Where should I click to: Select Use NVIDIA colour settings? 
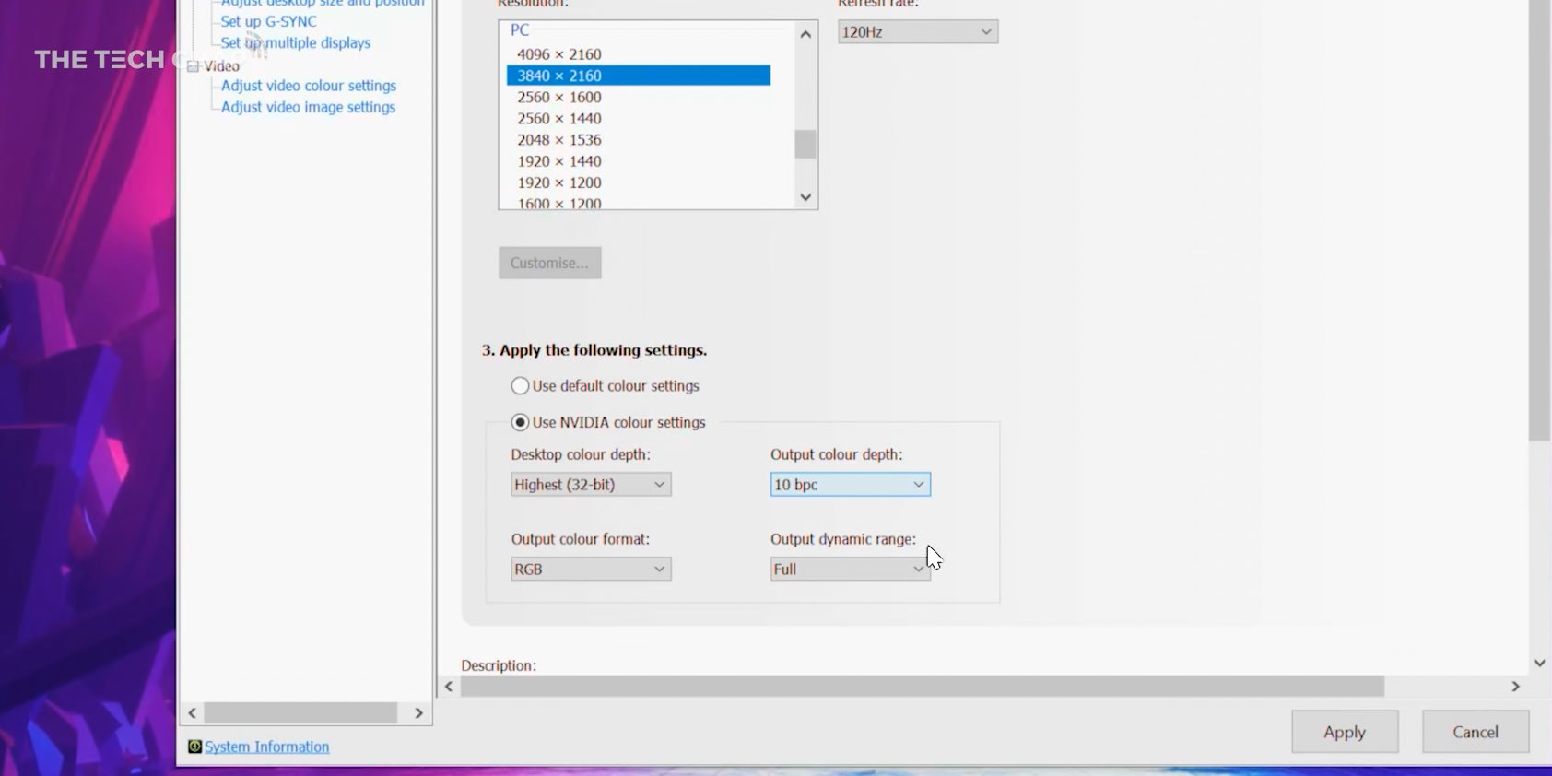click(x=521, y=422)
